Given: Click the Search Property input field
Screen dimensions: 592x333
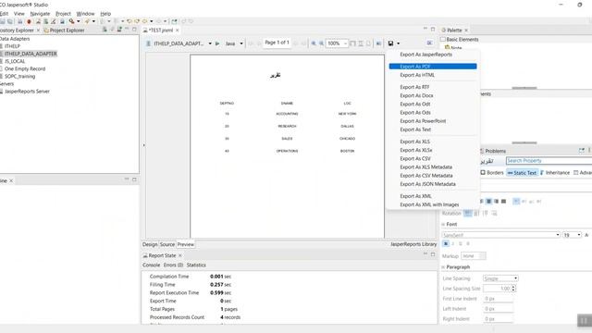Looking at the screenshot, I should coord(549,161).
